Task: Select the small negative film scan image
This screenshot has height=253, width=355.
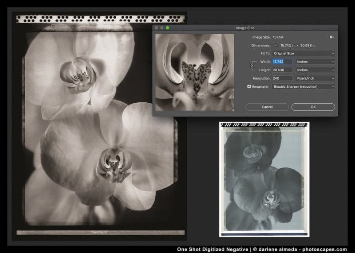Action: coord(264,180)
